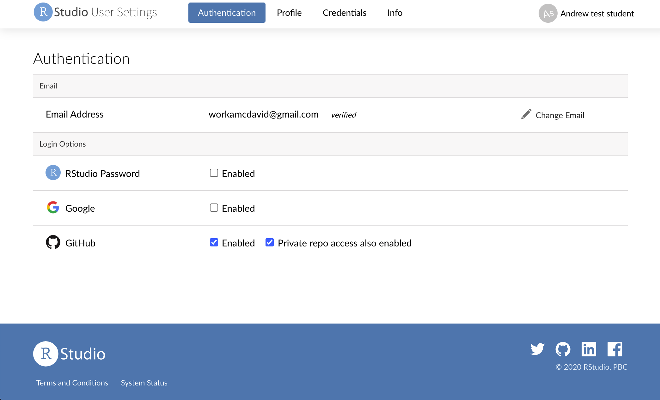Open LinkedIn icon in footer
The height and width of the screenshot is (400, 660).
pyautogui.click(x=589, y=349)
